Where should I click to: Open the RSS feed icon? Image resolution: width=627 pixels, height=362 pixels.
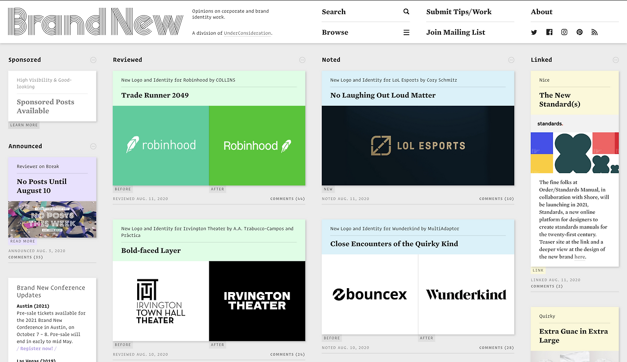(595, 32)
